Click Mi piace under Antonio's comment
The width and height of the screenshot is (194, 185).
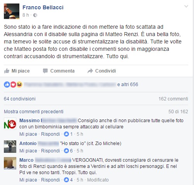click(x=28, y=151)
